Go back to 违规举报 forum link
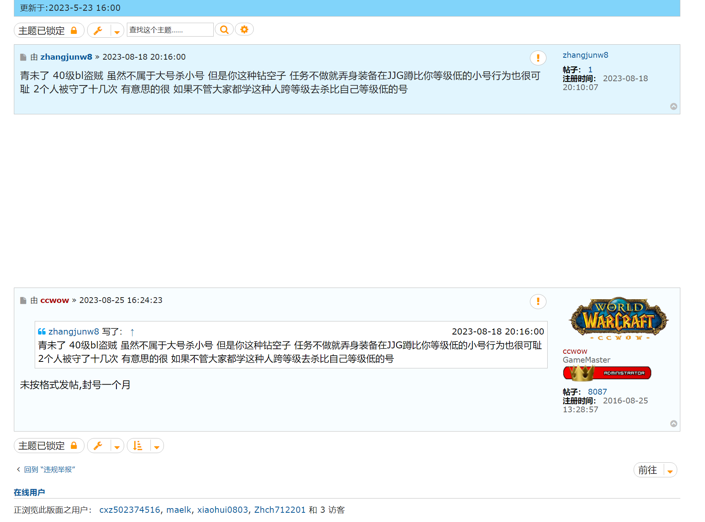 49,469
